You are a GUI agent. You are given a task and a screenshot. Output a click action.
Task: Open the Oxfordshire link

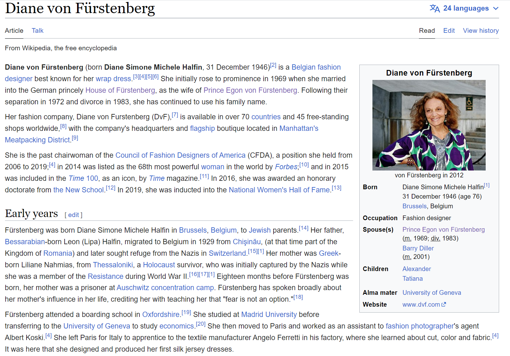161,314
